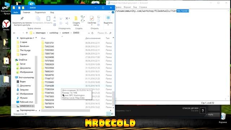Open the Формат menu in Notepad

tap(127, 7)
